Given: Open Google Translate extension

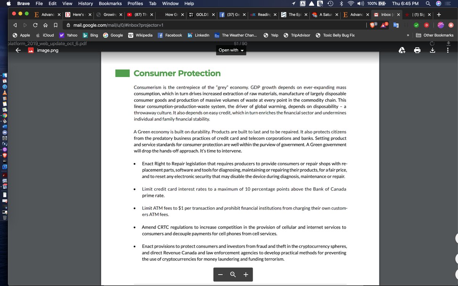Looking at the screenshot, I should [396, 25].
